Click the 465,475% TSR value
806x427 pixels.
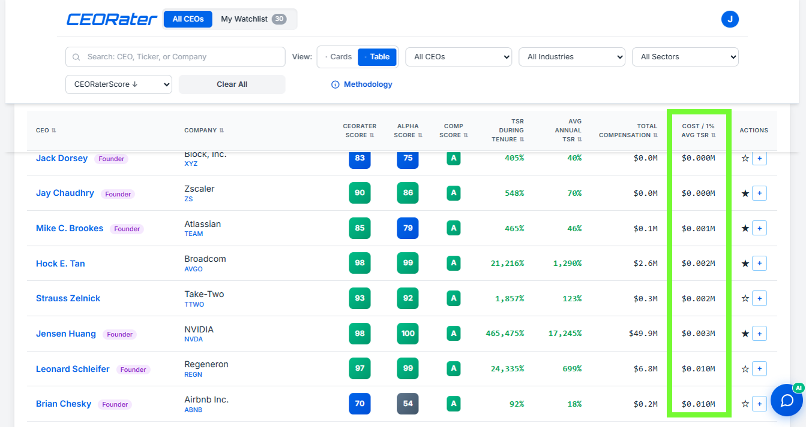click(505, 334)
